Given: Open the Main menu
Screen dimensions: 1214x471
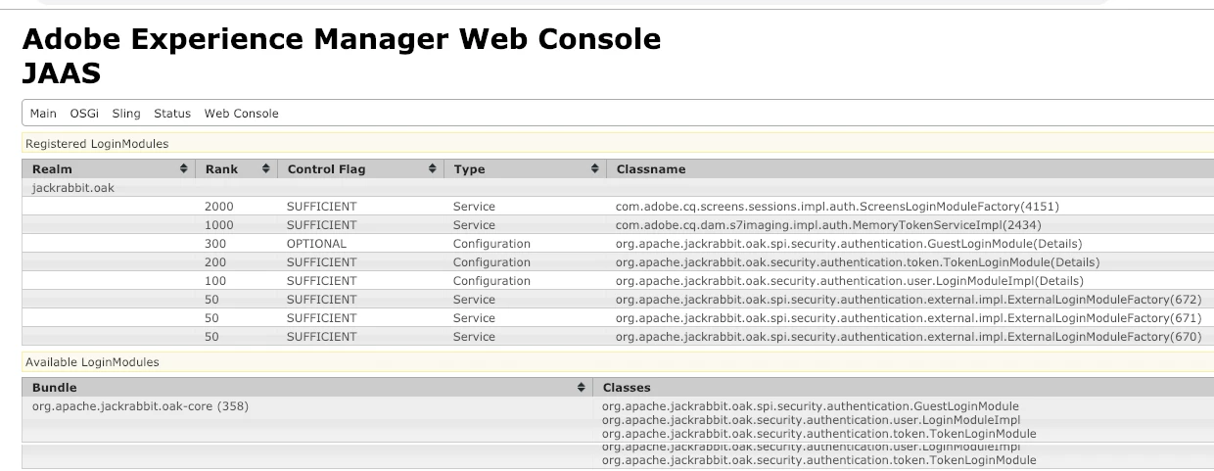Looking at the screenshot, I should coord(43,114).
